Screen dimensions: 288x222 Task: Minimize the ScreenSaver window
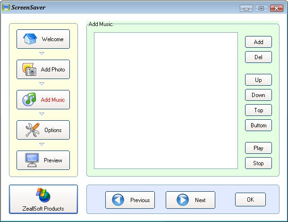pyautogui.click(x=246, y=9)
